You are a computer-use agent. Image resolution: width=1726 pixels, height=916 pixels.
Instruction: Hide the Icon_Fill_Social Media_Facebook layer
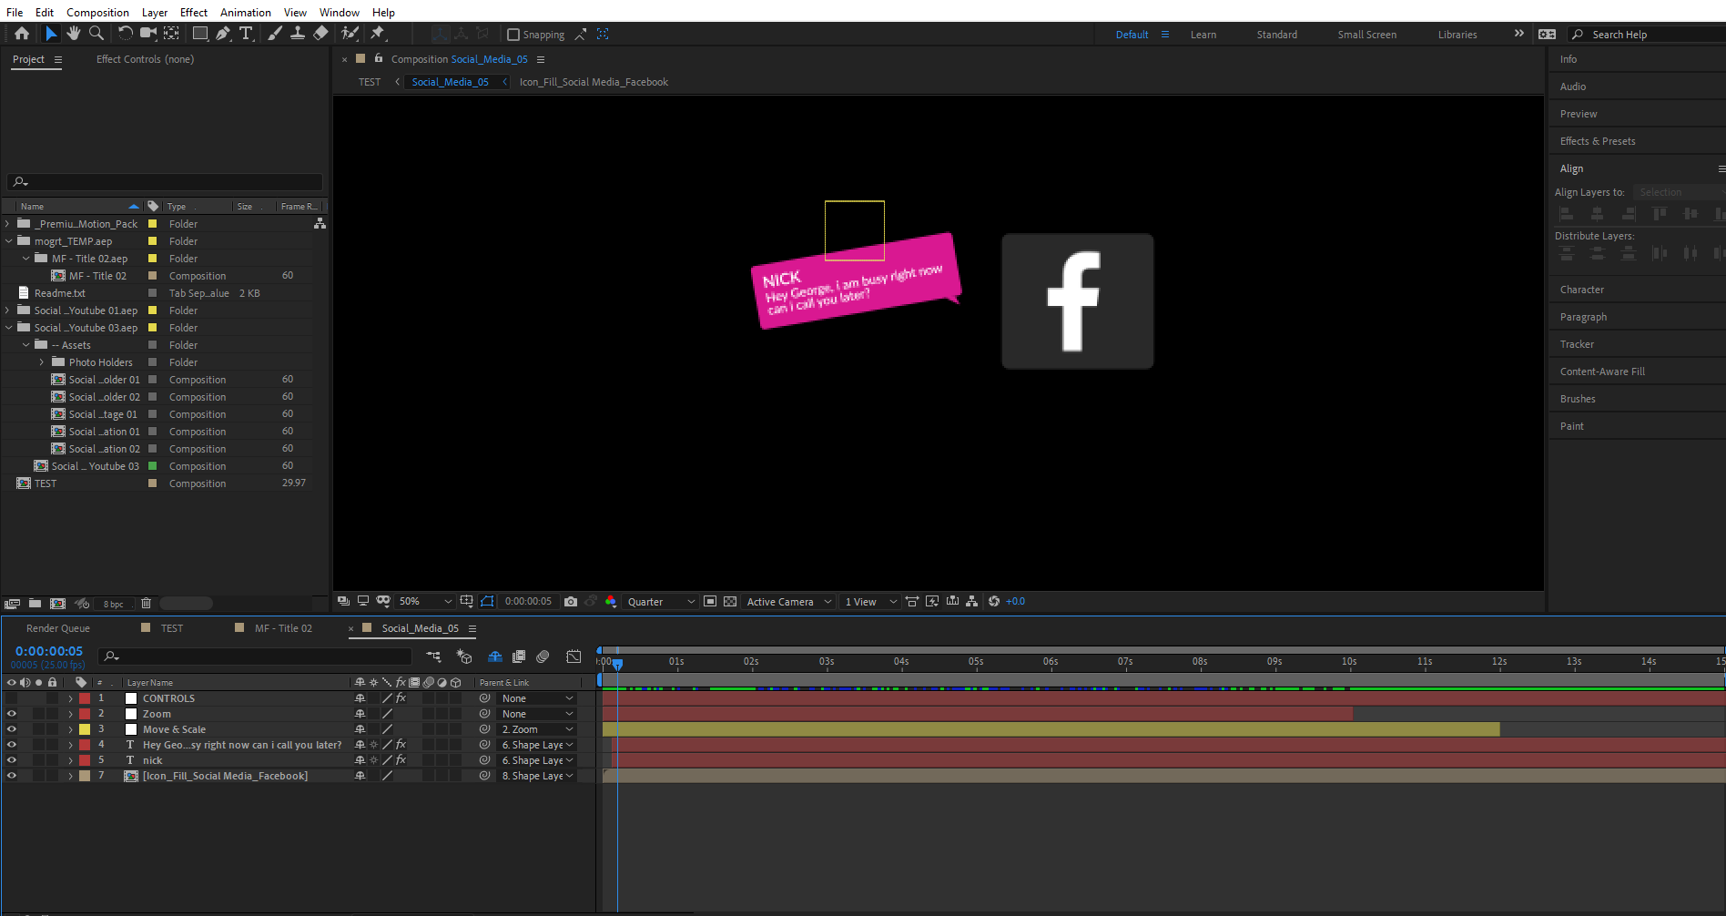(12, 776)
